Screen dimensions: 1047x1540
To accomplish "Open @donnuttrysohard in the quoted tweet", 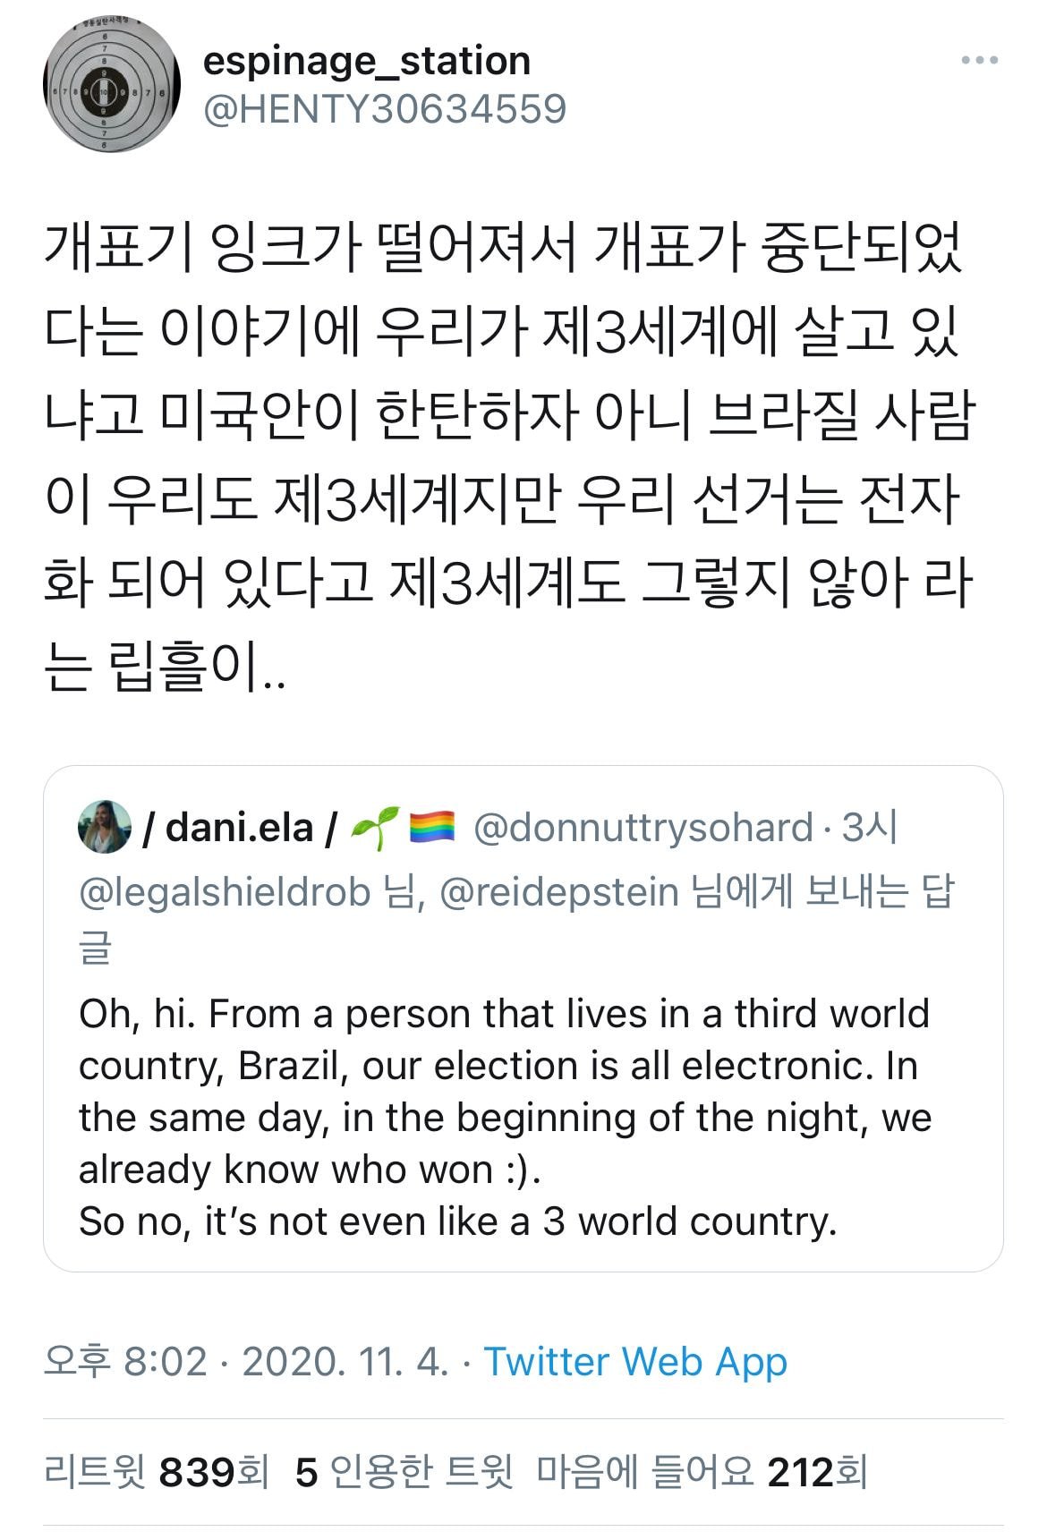I will tap(642, 828).
